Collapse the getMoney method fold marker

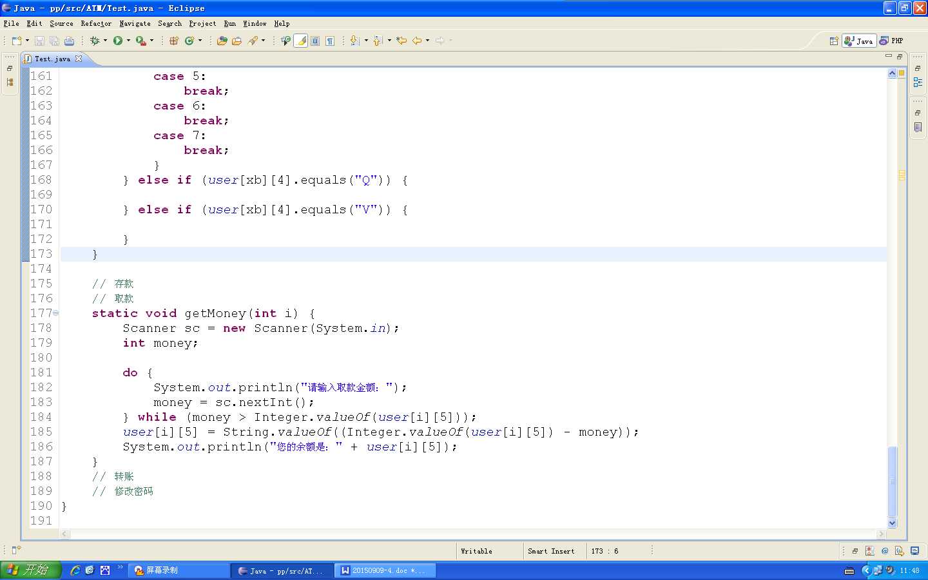point(56,313)
